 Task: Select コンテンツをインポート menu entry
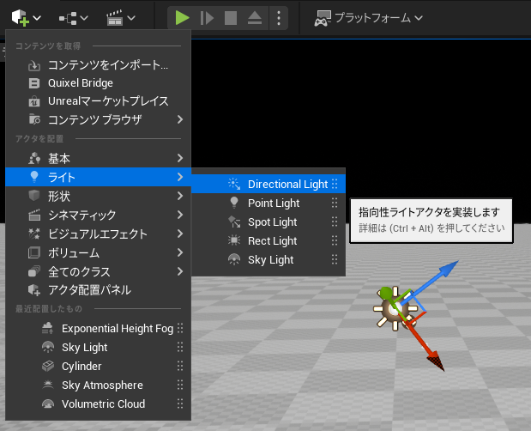[x=108, y=65]
